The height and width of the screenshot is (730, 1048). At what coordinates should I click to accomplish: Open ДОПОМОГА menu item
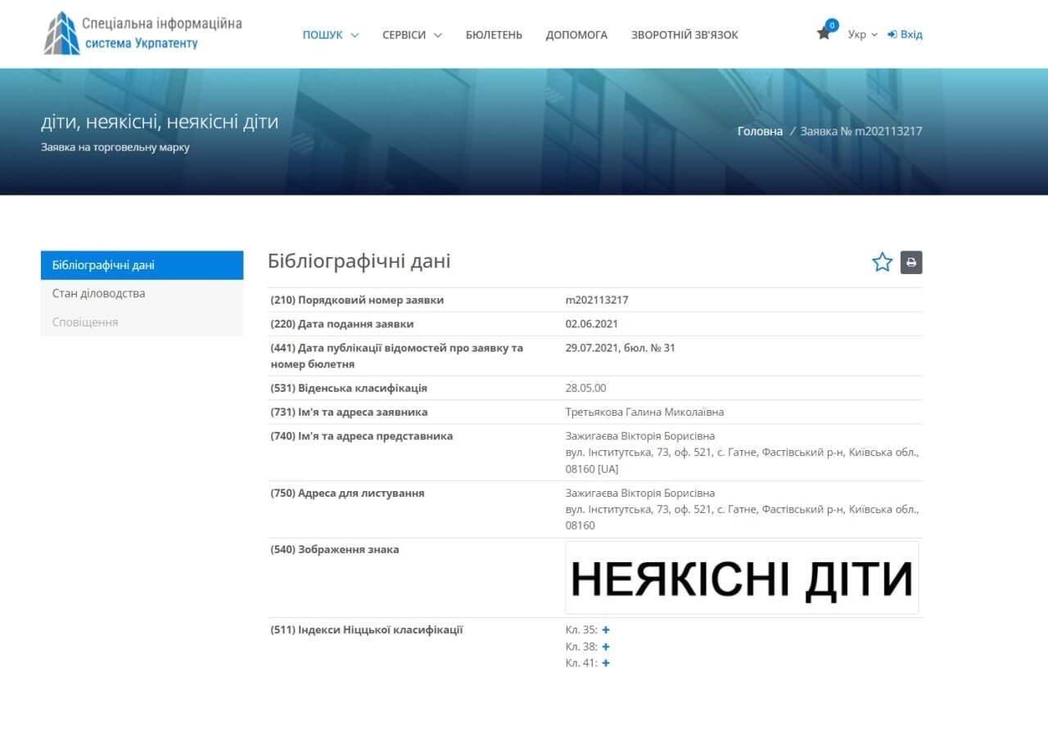click(x=576, y=34)
